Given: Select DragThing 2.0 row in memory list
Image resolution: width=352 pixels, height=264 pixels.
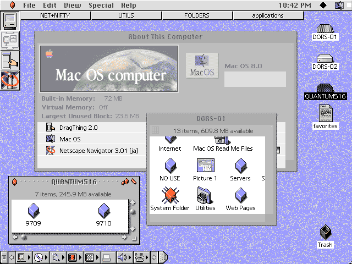Looking at the screenshot, I should (x=92, y=128).
